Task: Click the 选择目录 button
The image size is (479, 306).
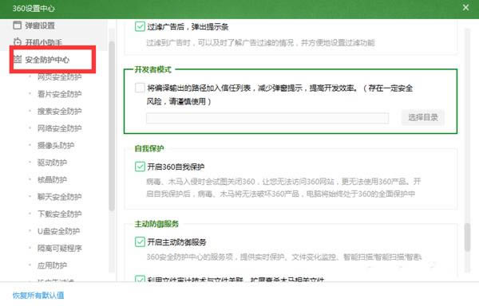Action: click(423, 117)
